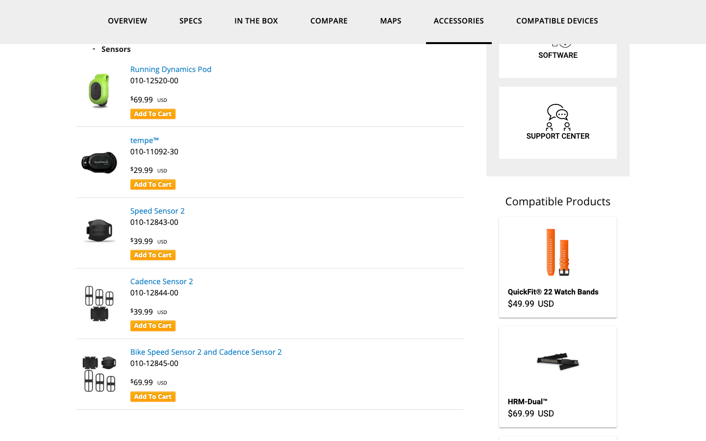Click the HRM-Dual strap image

pyautogui.click(x=558, y=362)
